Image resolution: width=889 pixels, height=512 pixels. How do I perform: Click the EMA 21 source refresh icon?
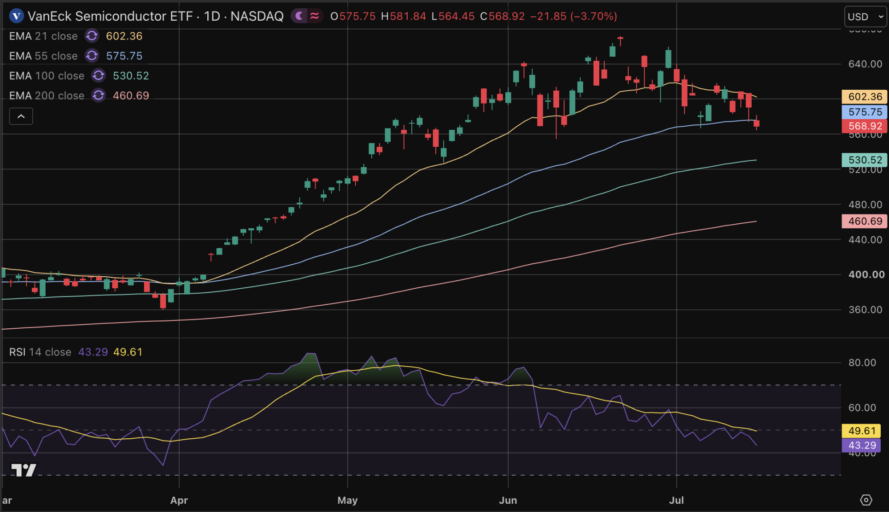click(x=92, y=36)
